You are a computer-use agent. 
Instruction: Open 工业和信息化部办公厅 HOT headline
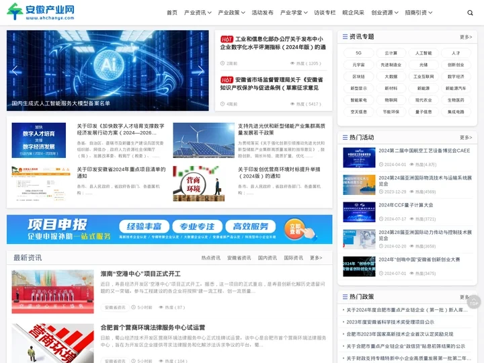click(273, 43)
